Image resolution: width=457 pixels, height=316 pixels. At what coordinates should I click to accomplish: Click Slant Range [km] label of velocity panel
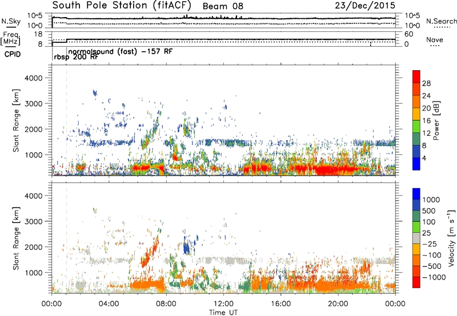tap(16, 238)
